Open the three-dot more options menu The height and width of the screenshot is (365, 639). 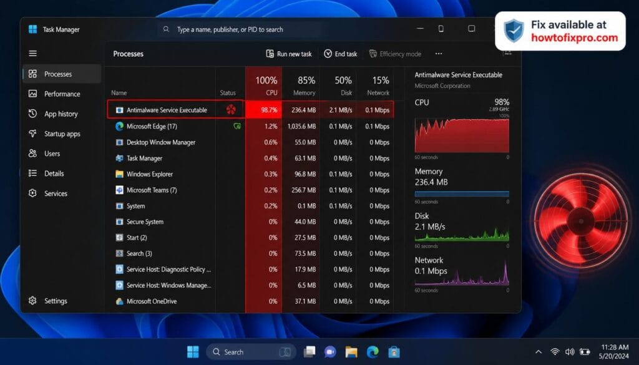(x=439, y=54)
